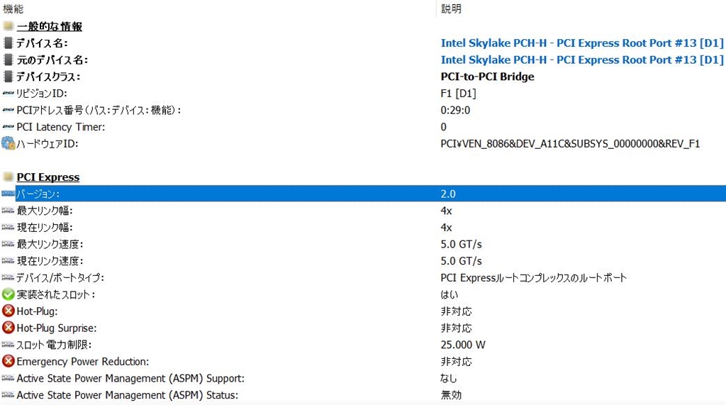This screenshot has height=405, width=726.
Task: Click the 機能 column header
Action: click(x=13, y=9)
